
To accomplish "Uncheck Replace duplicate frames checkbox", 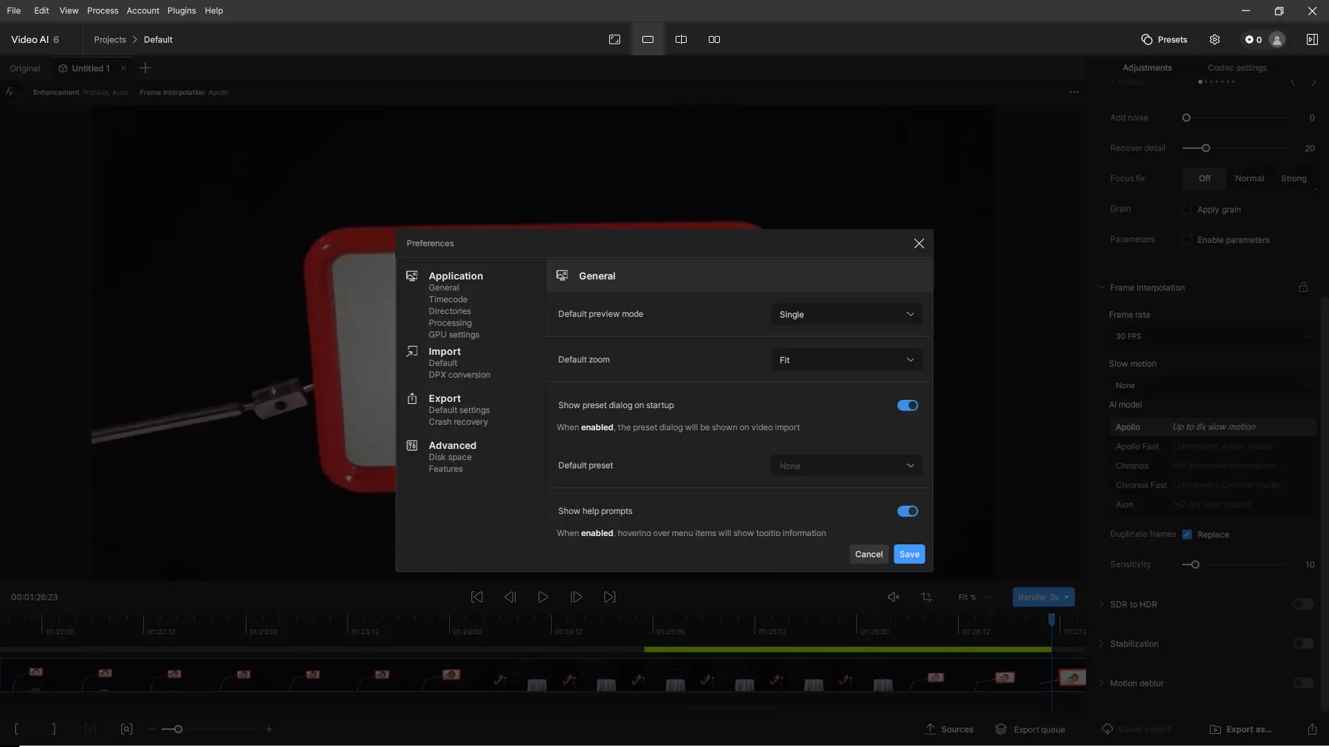I will [1187, 535].
